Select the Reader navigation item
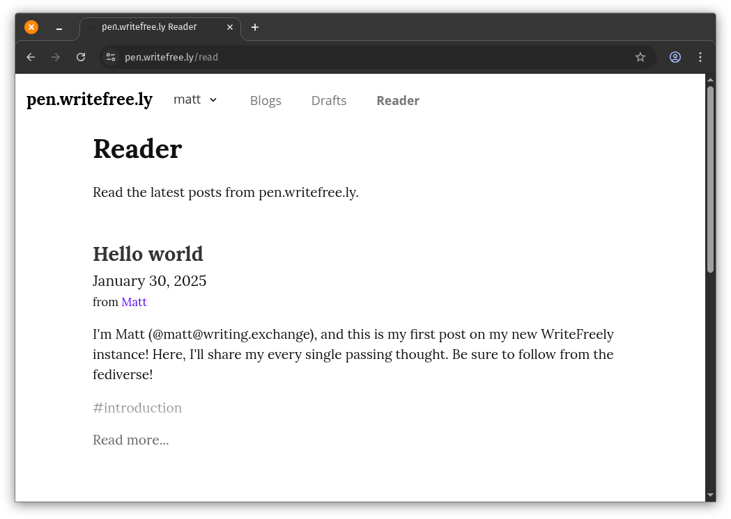Image resolution: width=731 pixels, height=519 pixels. (398, 101)
